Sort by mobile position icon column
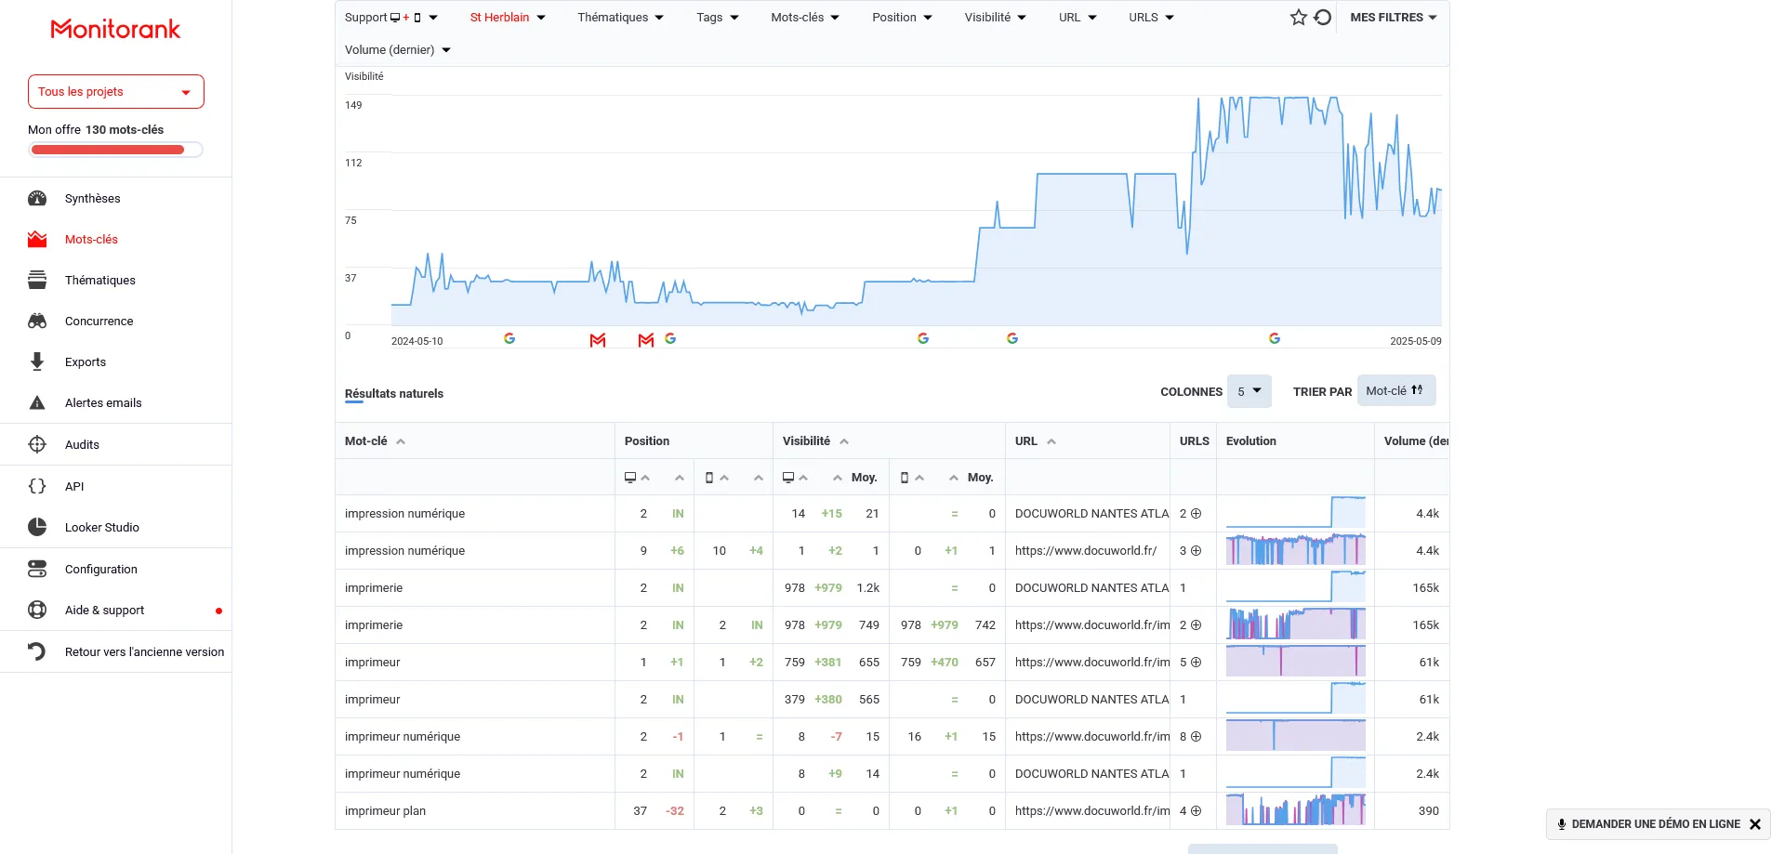Screen dimensions: 1785x854 click(716, 478)
